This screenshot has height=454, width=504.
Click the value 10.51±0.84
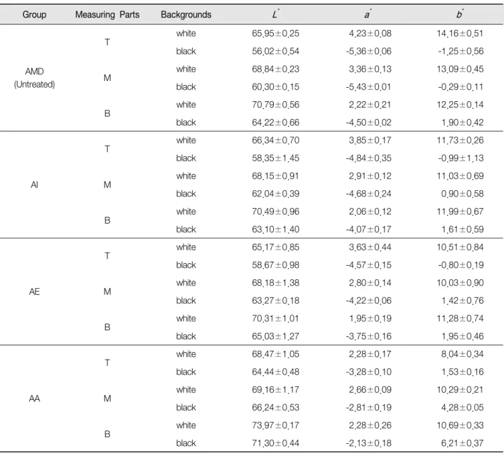pos(460,247)
